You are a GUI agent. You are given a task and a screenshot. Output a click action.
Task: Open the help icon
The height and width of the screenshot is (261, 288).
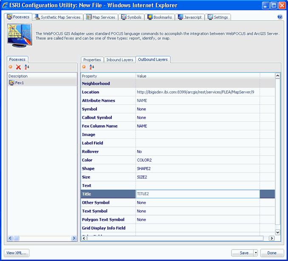click(280, 17)
